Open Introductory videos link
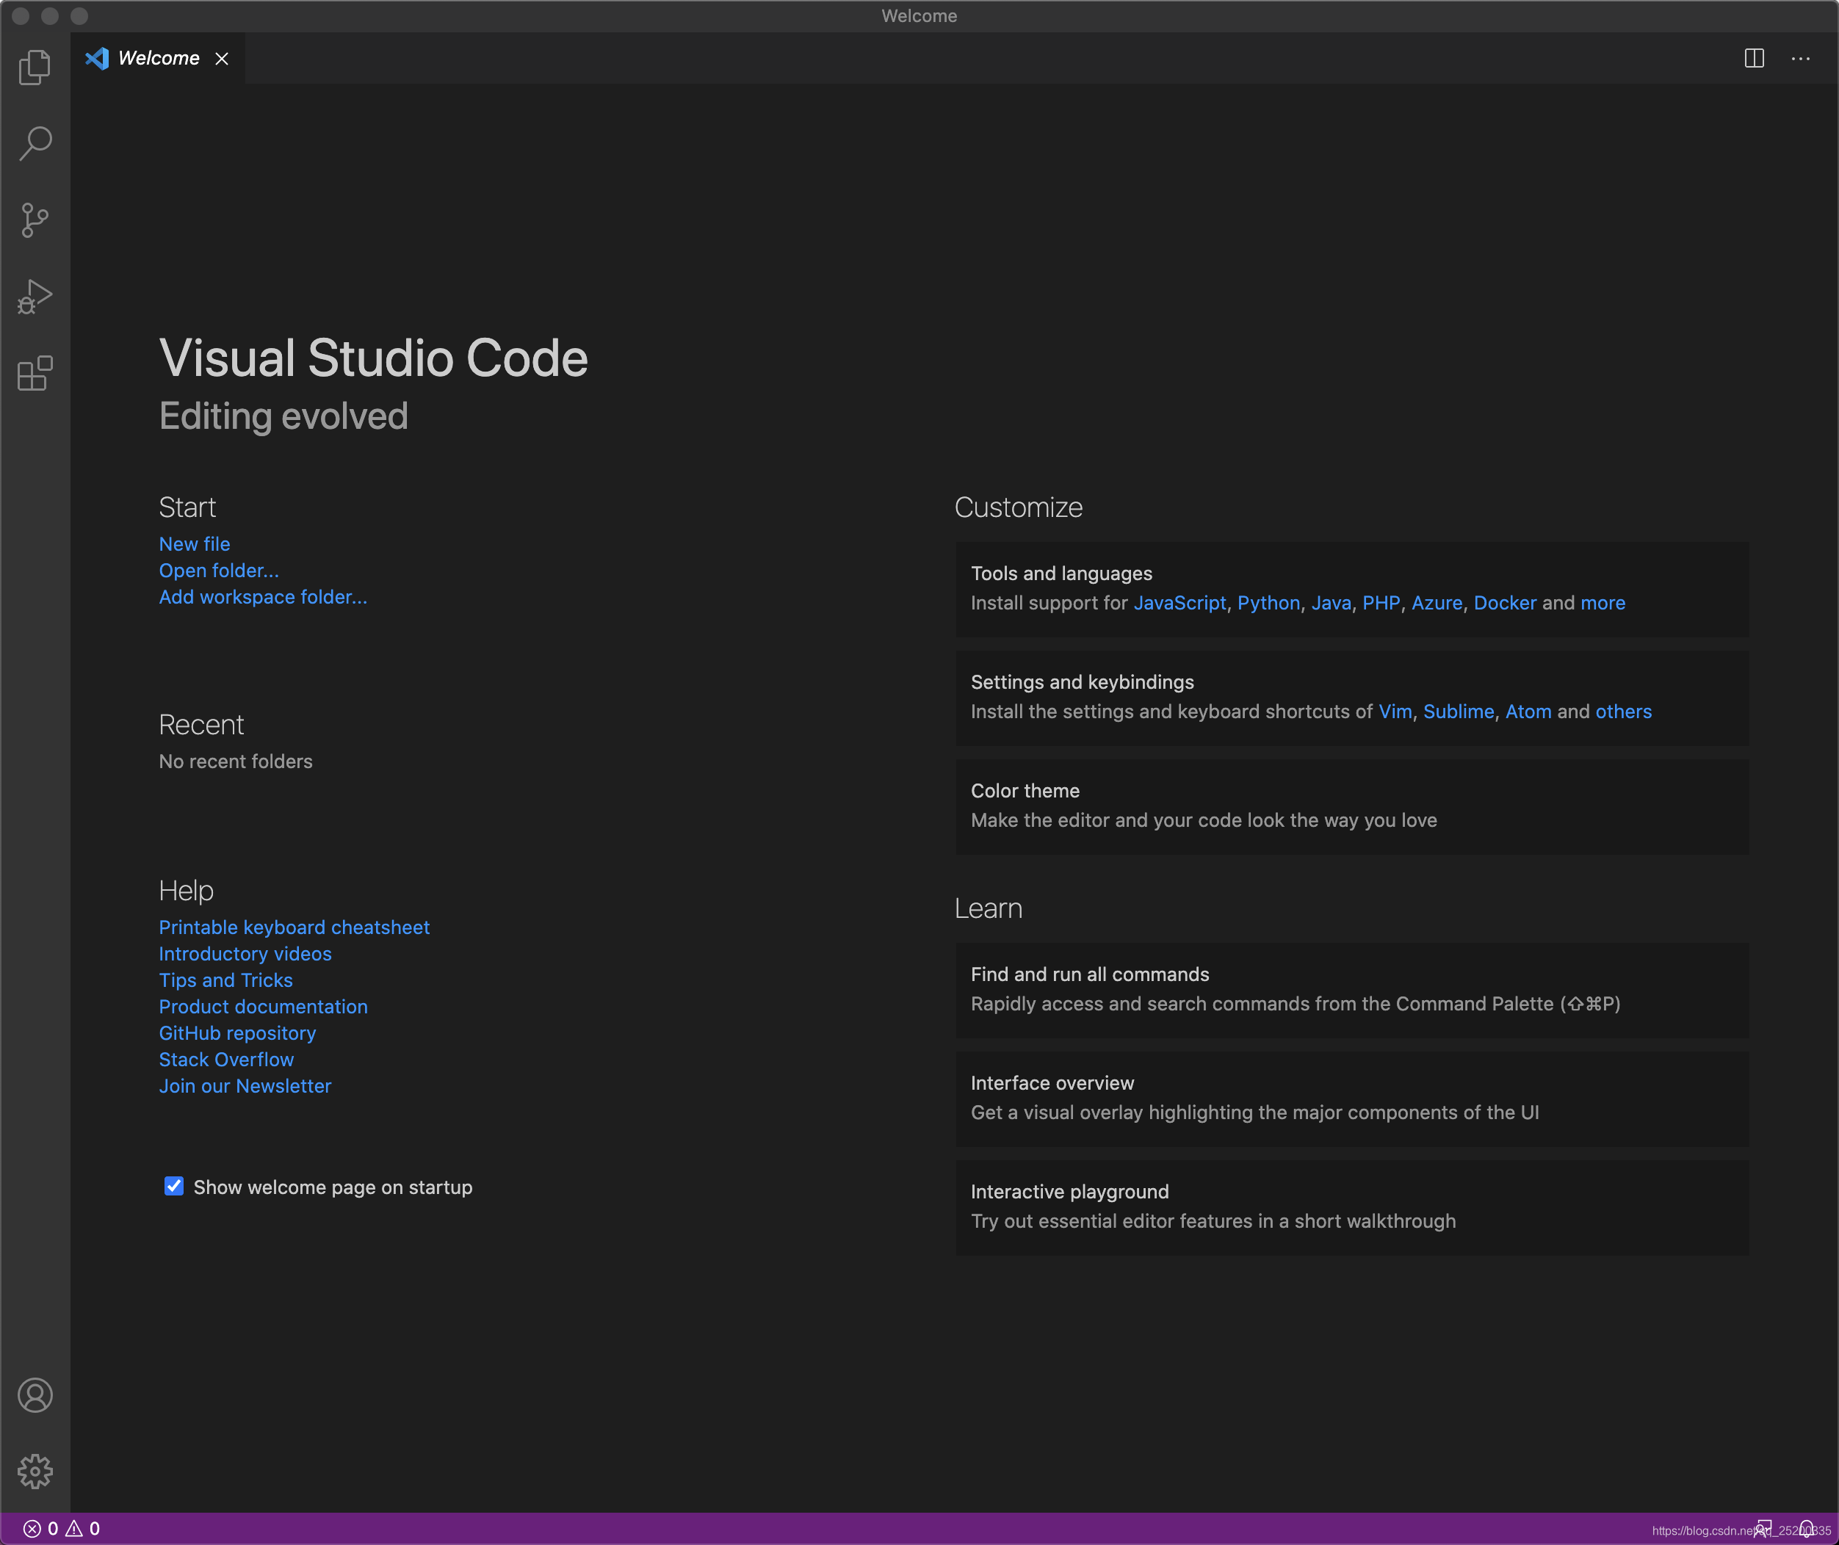The height and width of the screenshot is (1545, 1839). (x=245, y=953)
